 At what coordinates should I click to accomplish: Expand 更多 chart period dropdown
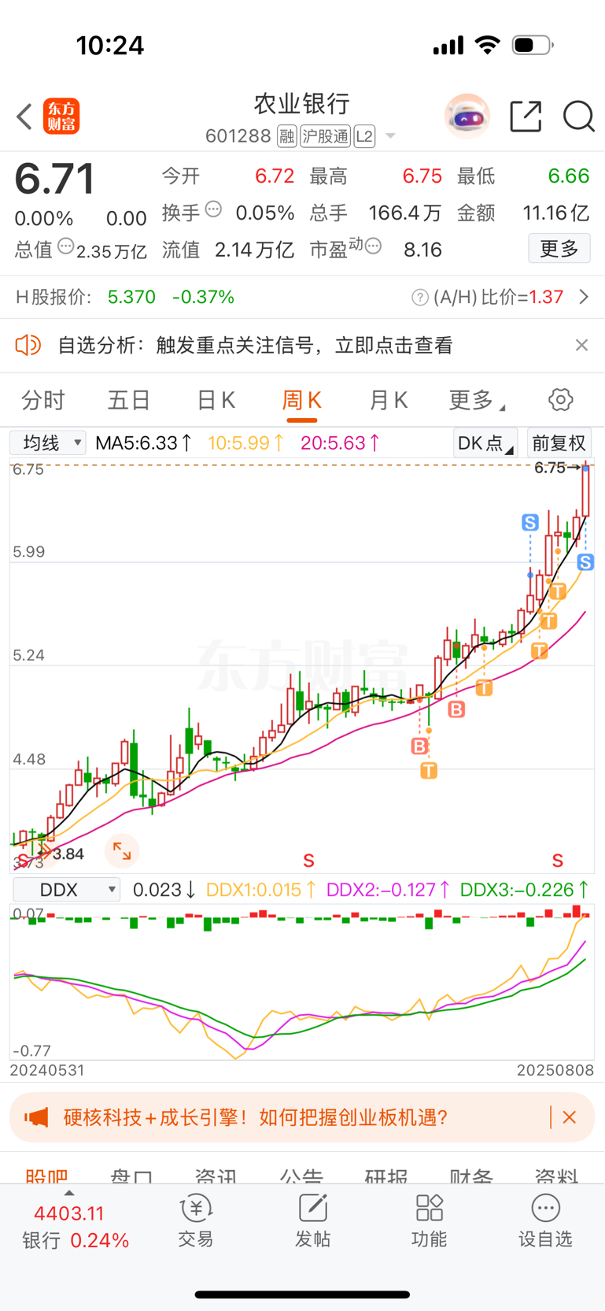477,400
